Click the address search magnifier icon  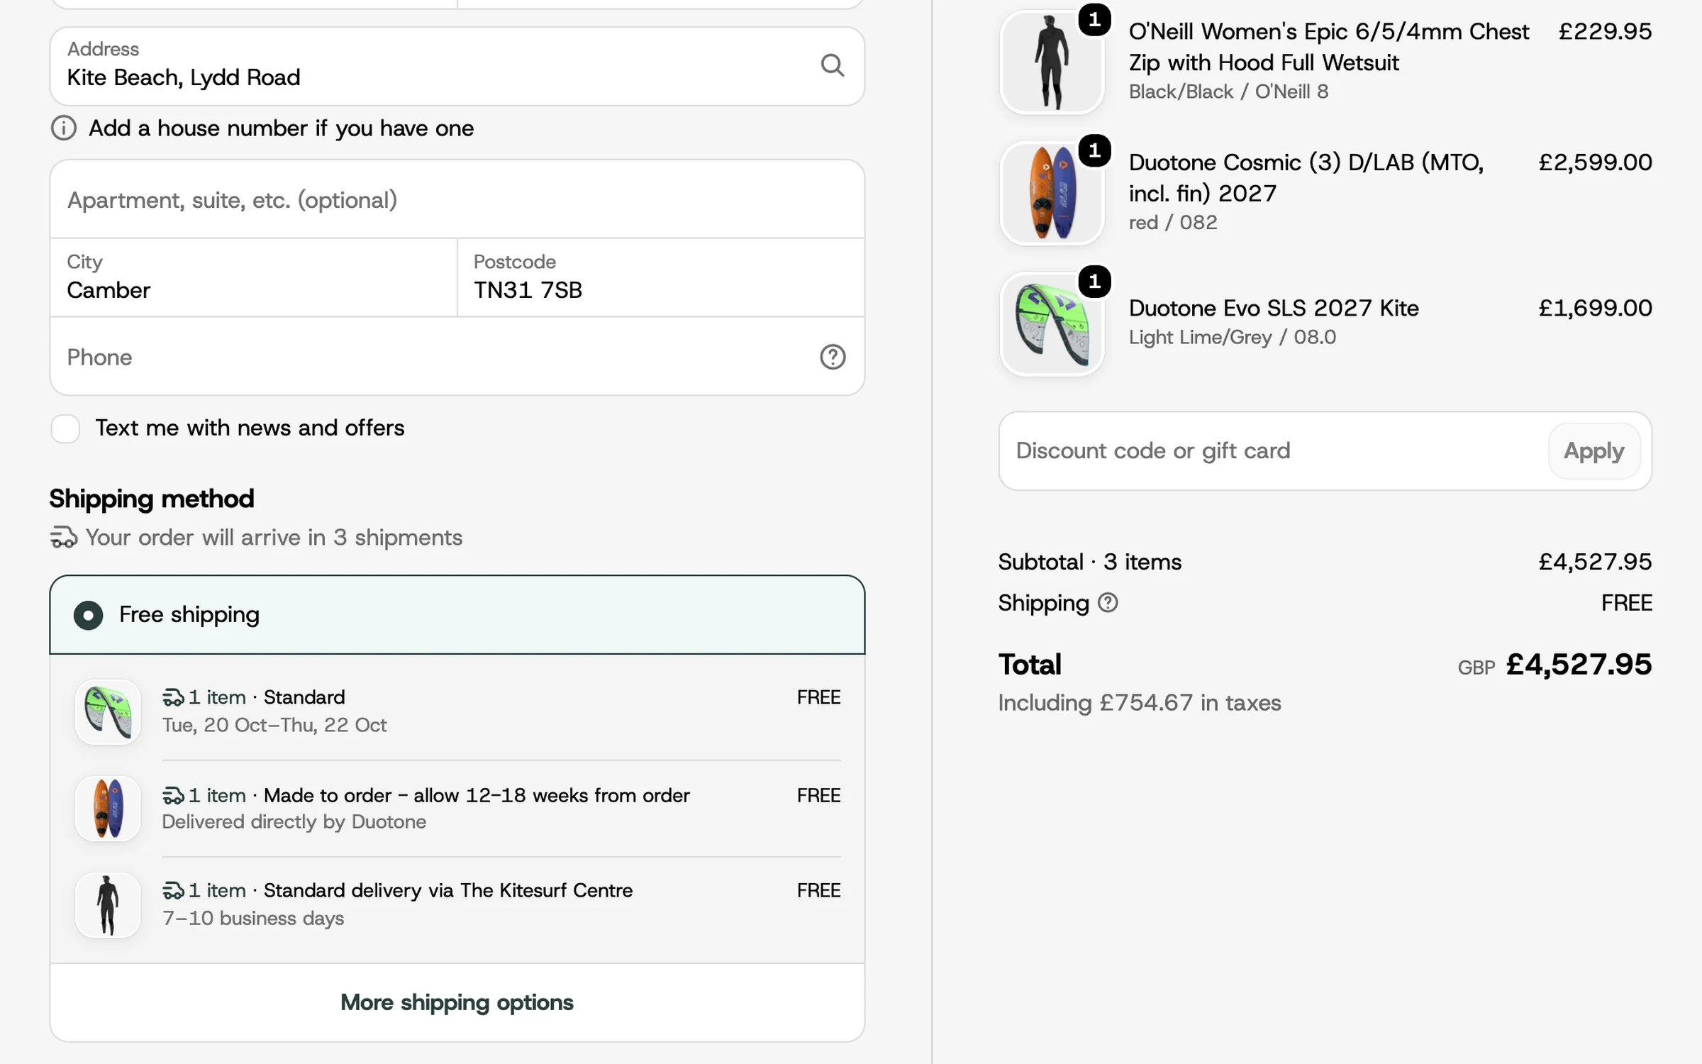click(832, 65)
